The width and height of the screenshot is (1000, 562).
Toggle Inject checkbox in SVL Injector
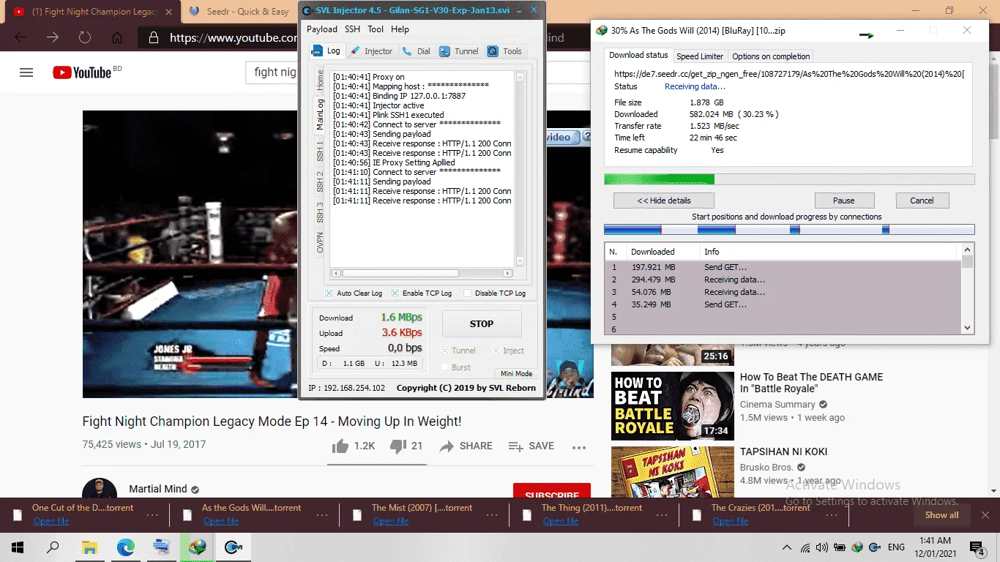(x=496, y=351)
